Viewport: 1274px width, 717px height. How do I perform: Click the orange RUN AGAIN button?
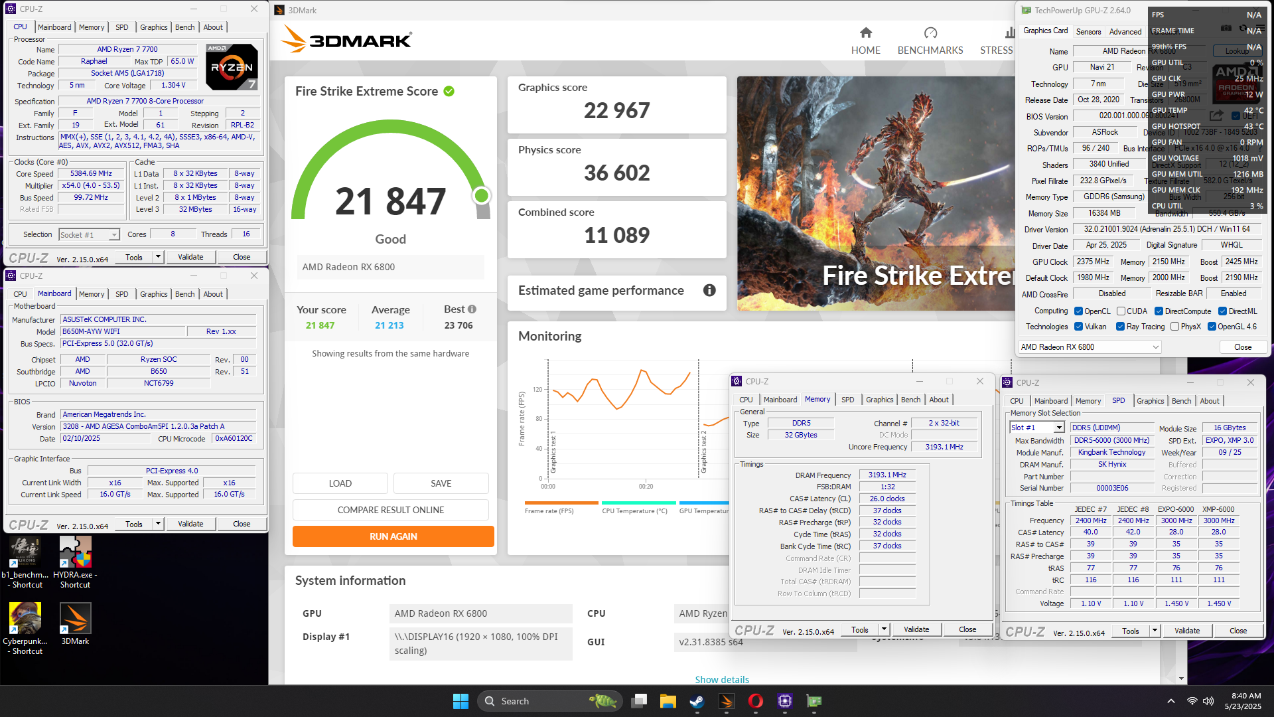click(393, 536)
